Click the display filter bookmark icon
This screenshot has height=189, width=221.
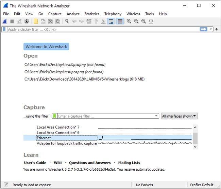tap(4, 30)
